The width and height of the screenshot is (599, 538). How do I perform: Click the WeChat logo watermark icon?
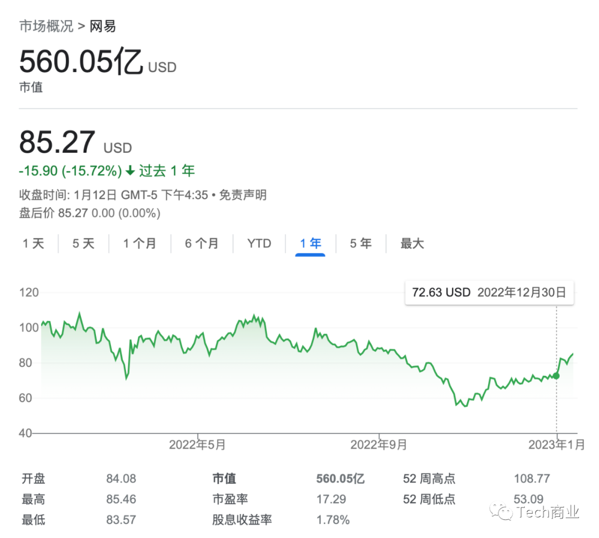click(x=504, y=512)
